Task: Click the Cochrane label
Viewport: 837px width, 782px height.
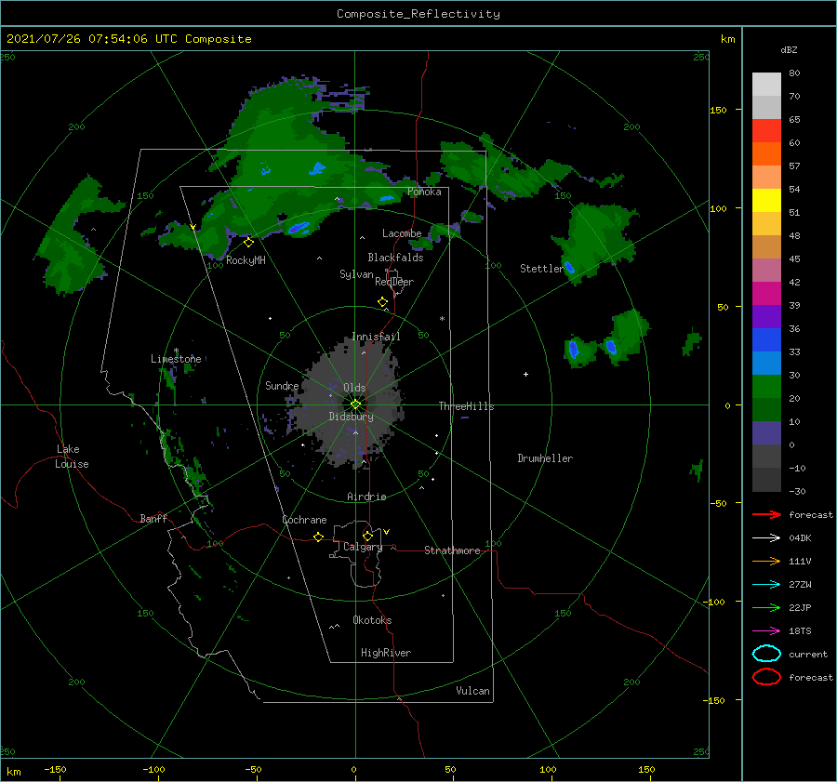Action: [x=304, y=520]
